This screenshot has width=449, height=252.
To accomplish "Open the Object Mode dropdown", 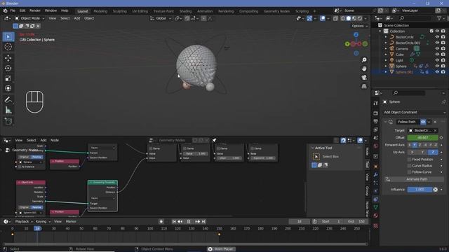I will 29,18.
